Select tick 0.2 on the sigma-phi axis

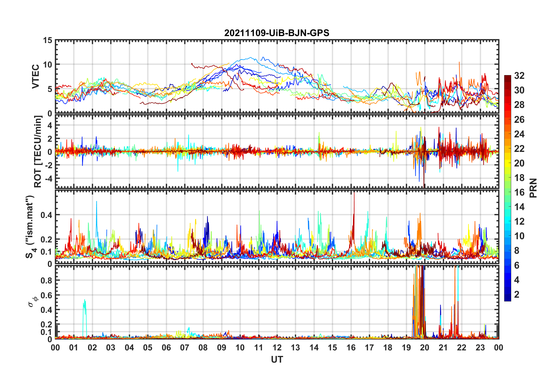tap(46, 324)
